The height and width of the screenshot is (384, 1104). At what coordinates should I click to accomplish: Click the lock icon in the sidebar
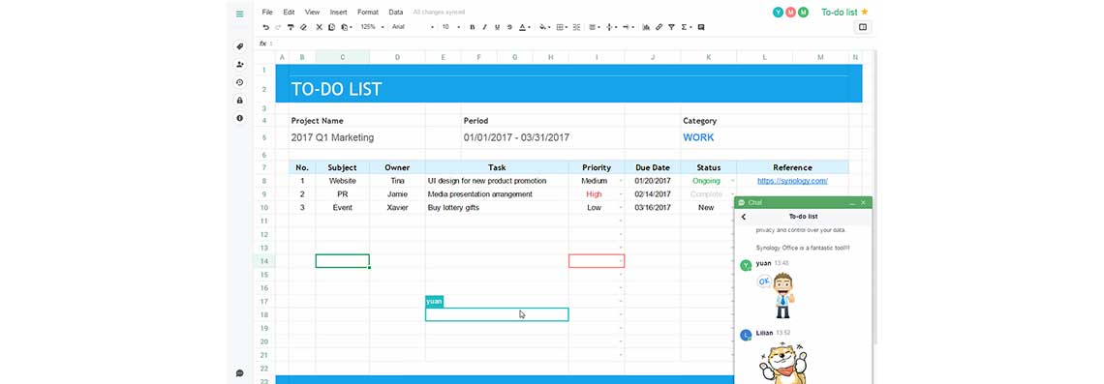[239, 101]
